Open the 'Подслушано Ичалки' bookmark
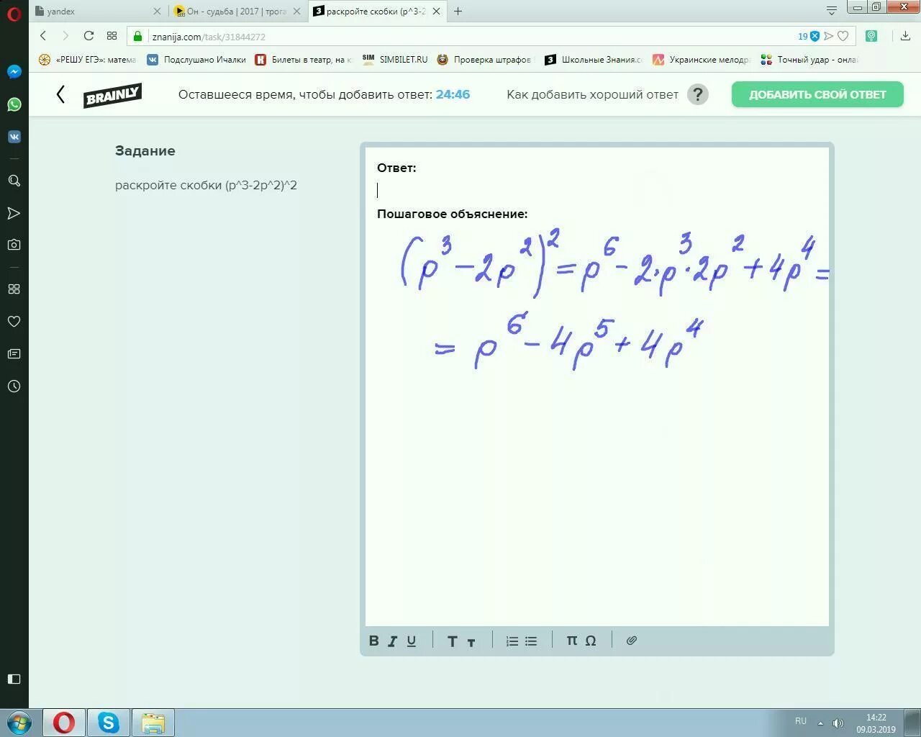The width and height of the screenshot is (921, 737). tap(196, 60)
